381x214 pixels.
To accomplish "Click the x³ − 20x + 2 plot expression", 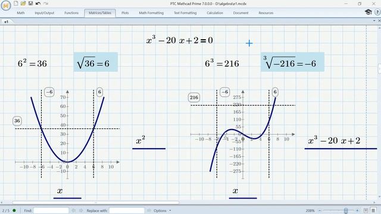I will [334, 140].
